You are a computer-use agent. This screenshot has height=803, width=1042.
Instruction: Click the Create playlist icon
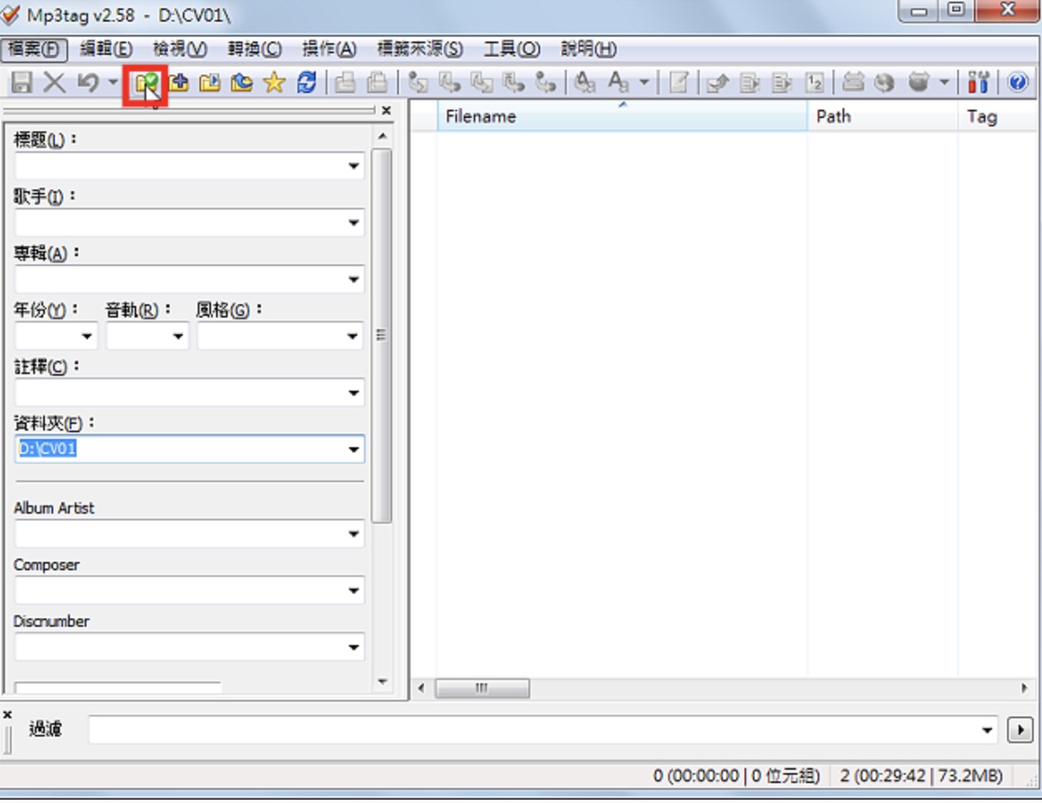tap(750, 82)
